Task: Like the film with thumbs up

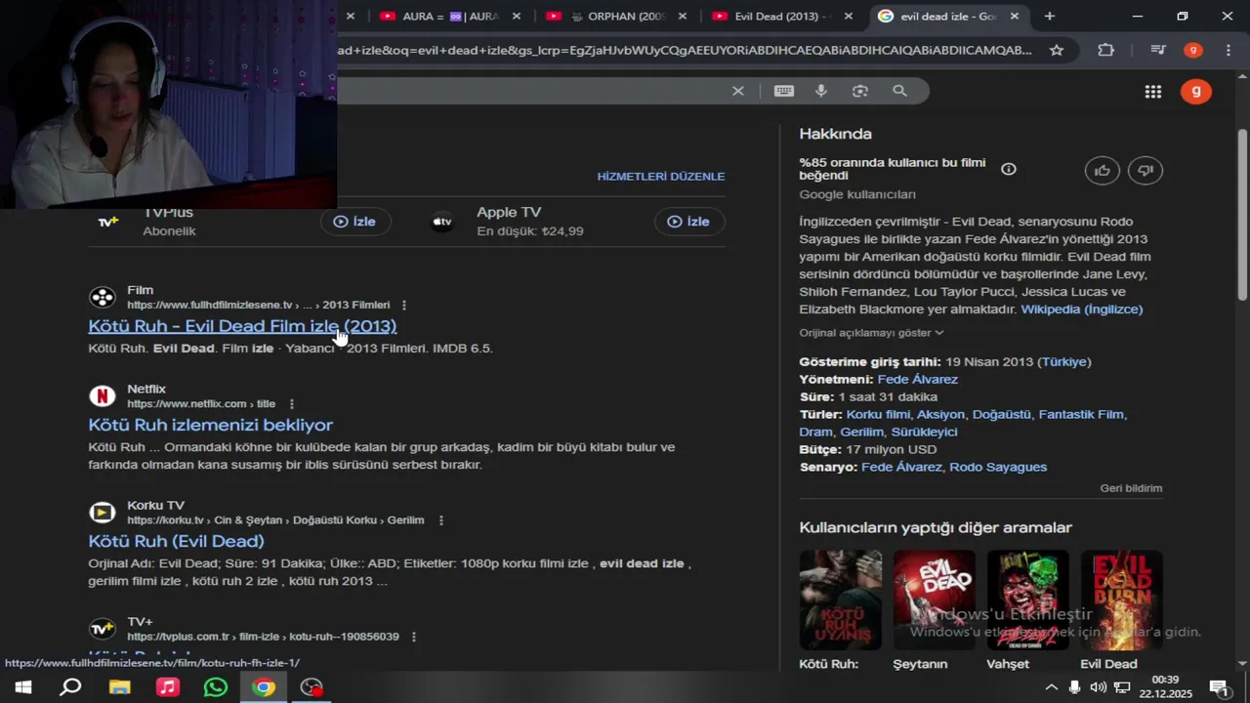Action: [x=1103, y=170]
